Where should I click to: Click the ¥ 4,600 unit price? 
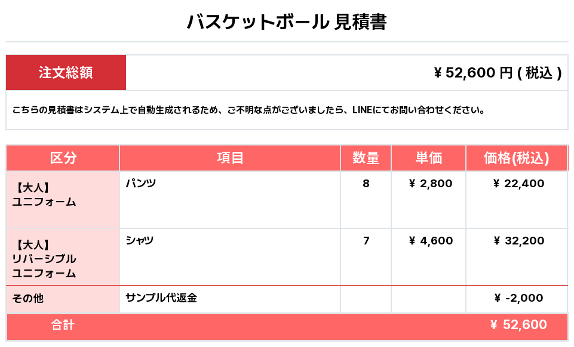tap(431, 241)
